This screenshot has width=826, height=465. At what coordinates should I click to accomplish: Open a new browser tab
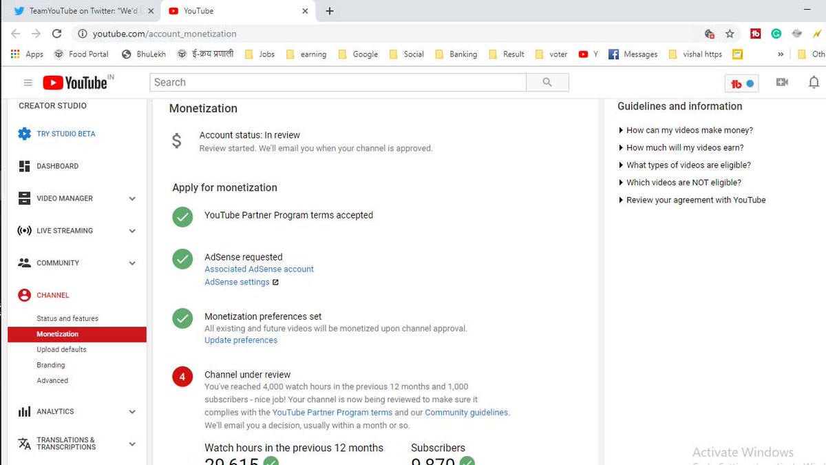(330, 11)
